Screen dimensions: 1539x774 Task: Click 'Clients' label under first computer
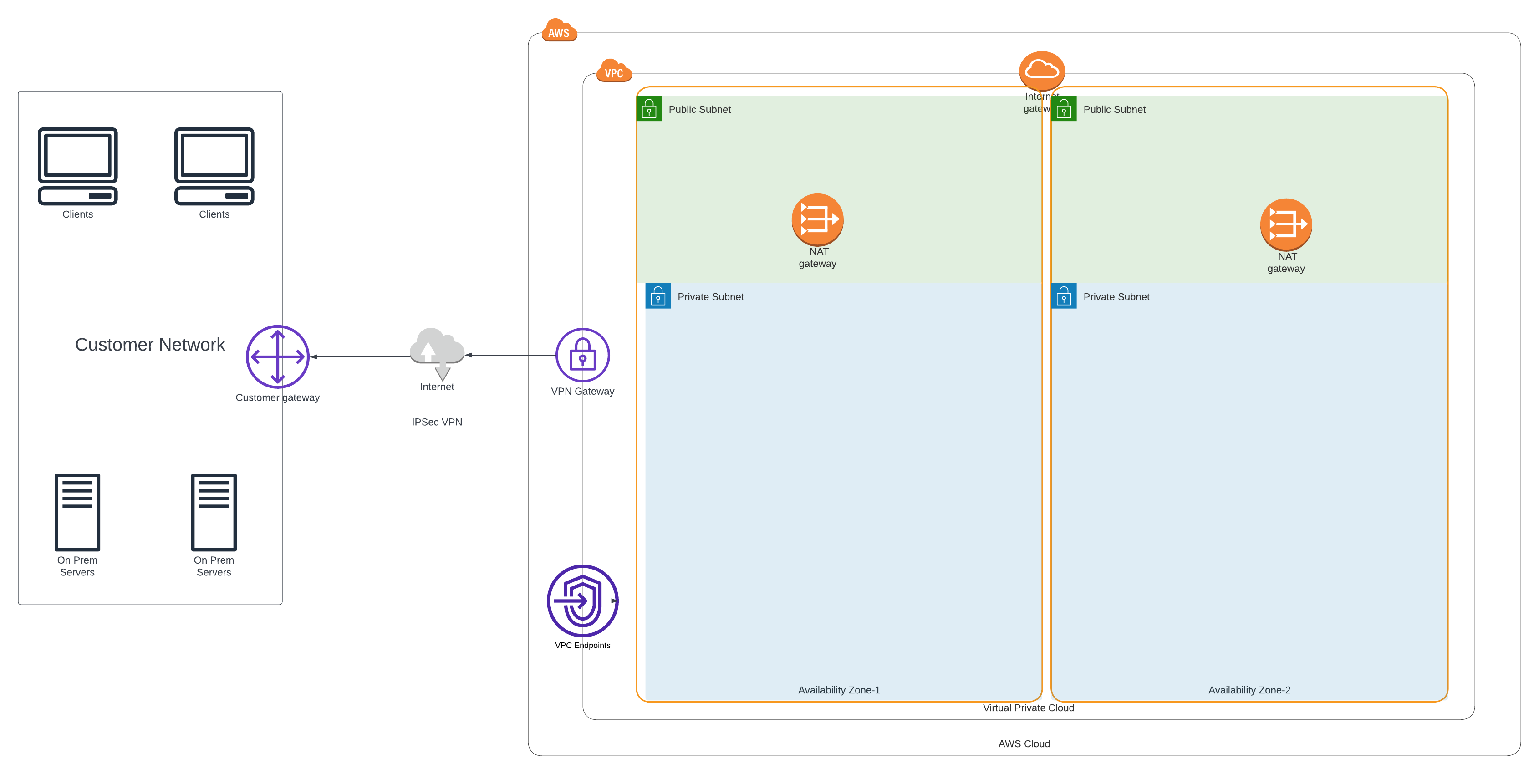tap(78, 214)
